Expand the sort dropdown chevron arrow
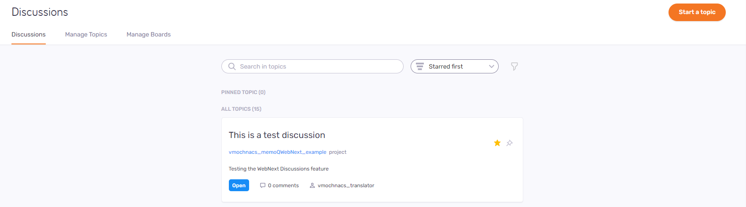The image size is (746, 207). click(x=492, y=66)
